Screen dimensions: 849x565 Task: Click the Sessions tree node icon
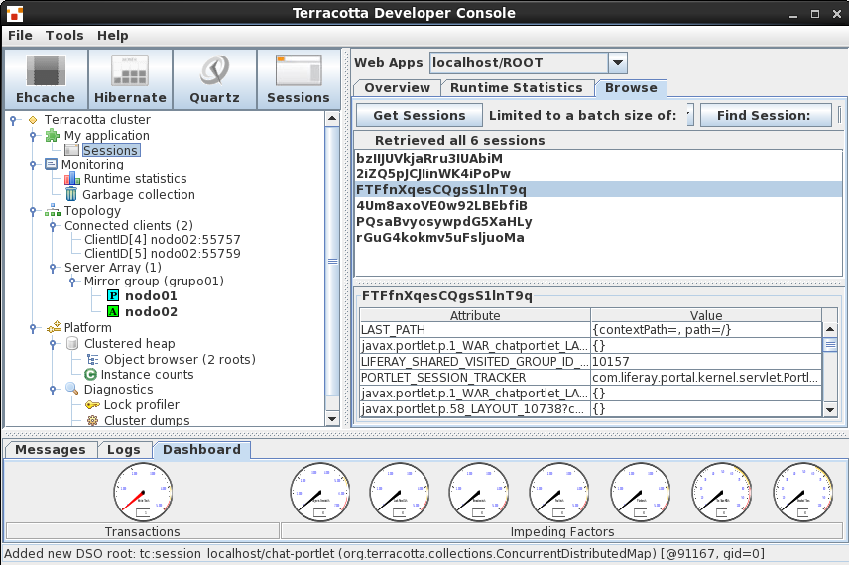click(x=71, y=150)
